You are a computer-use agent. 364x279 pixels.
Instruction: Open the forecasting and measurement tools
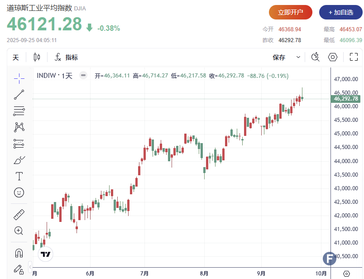pos(19,144)
